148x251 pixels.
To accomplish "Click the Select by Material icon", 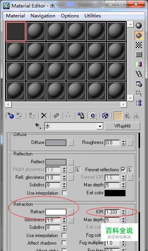I will pyautogui.click(x=139, y=93).
